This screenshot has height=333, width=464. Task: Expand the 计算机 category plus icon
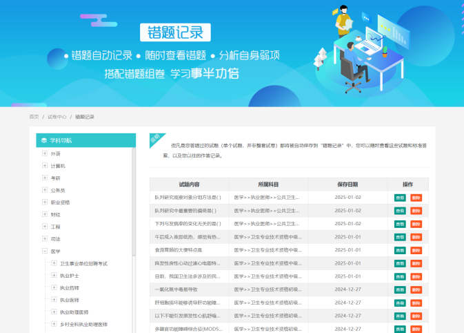[45, 166]
